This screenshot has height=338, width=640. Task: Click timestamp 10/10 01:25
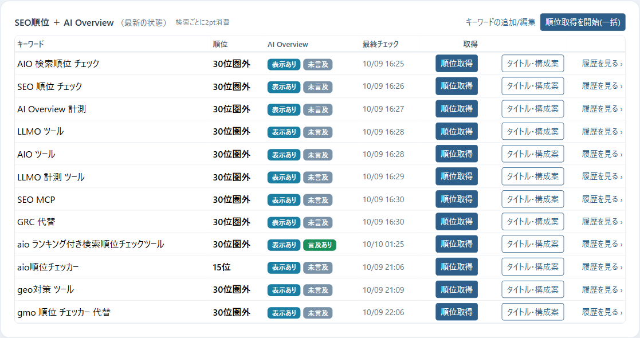383,245
